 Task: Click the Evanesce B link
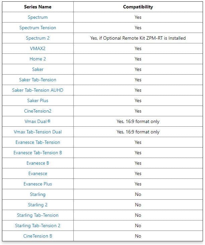click(x=38, y=163)
